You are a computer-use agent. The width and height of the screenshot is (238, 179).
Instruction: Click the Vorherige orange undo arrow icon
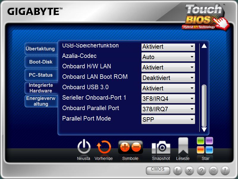tap(104, 147)
